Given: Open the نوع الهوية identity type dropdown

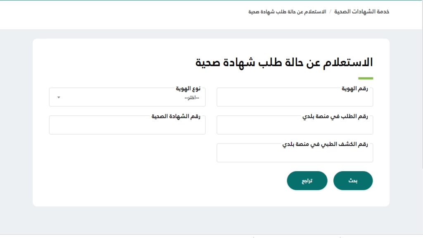Looking at the screenshot, I should point(127,98).
